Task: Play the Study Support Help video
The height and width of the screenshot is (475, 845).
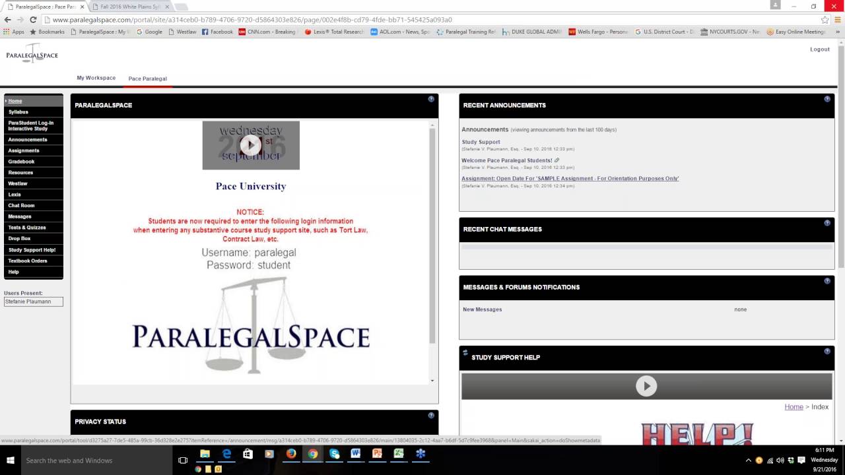Action: click(x=646, y=386)
